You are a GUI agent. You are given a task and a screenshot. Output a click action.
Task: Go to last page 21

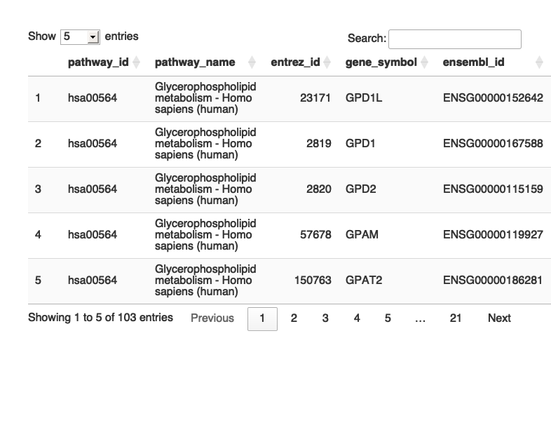456,318
